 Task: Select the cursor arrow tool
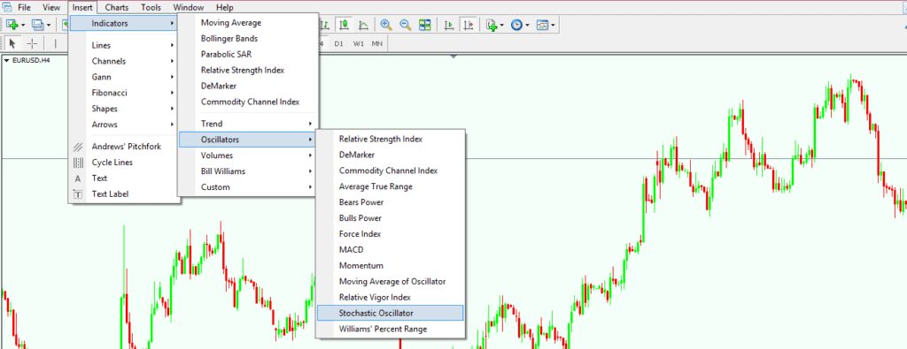(12, 44)
